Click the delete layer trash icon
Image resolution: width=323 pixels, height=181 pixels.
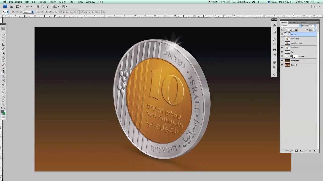pyautogui.click(x=314, y=151)
